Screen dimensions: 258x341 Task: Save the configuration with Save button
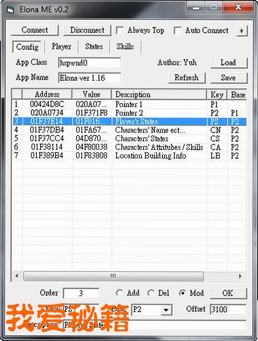click(228, 78)
